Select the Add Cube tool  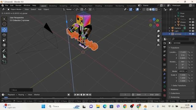click(x=4, y=62)
